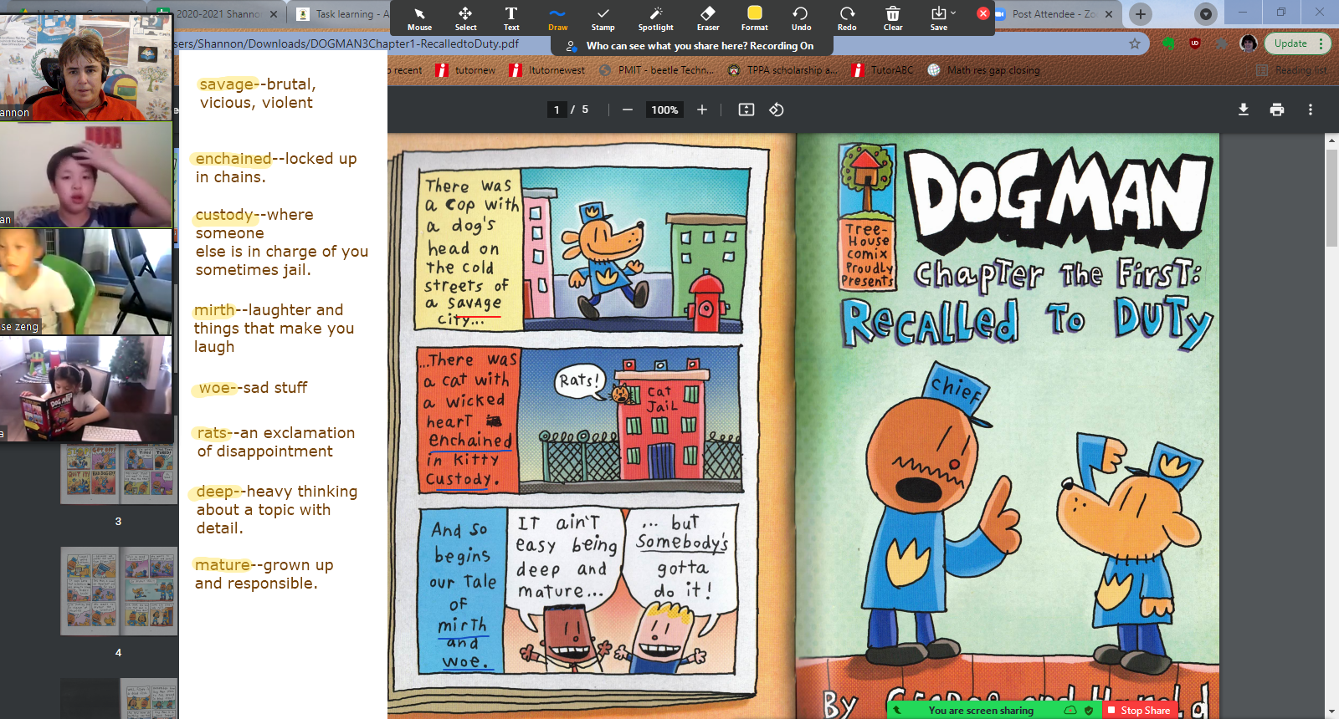The height and width of the screenshot is (719, 1339).
Task: Click the red shield extension icon
Action: [1195, 43]
